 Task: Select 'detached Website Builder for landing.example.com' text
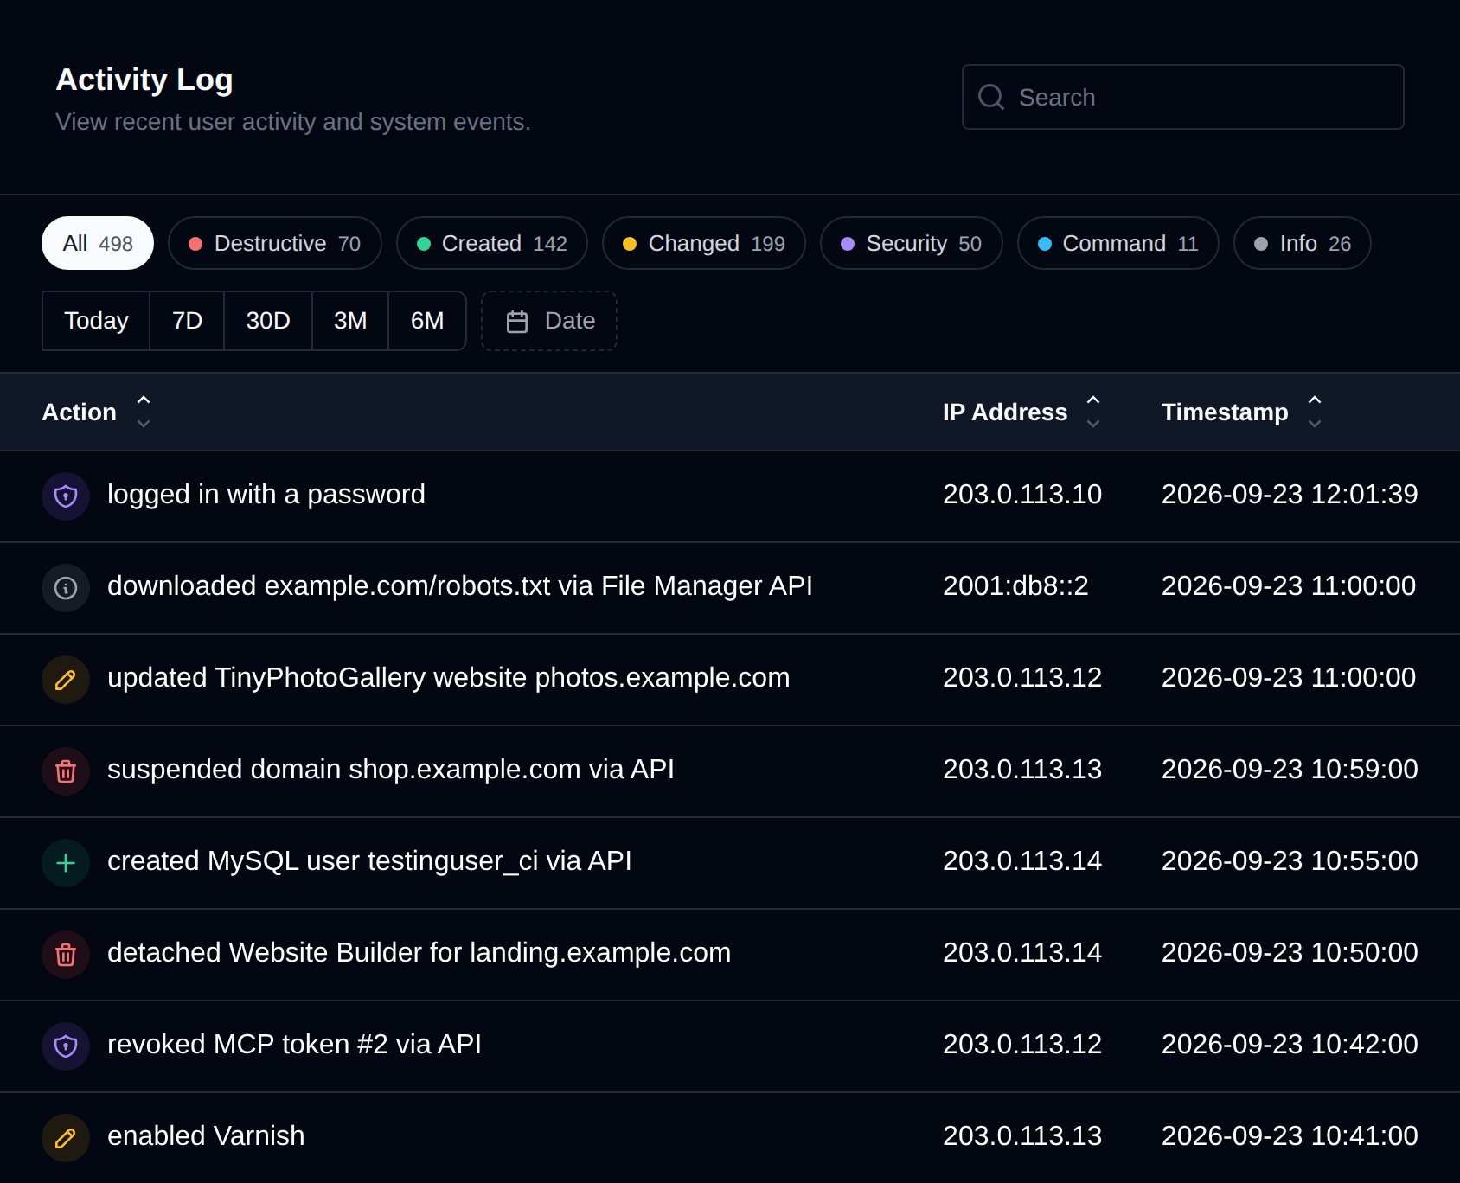419,952
